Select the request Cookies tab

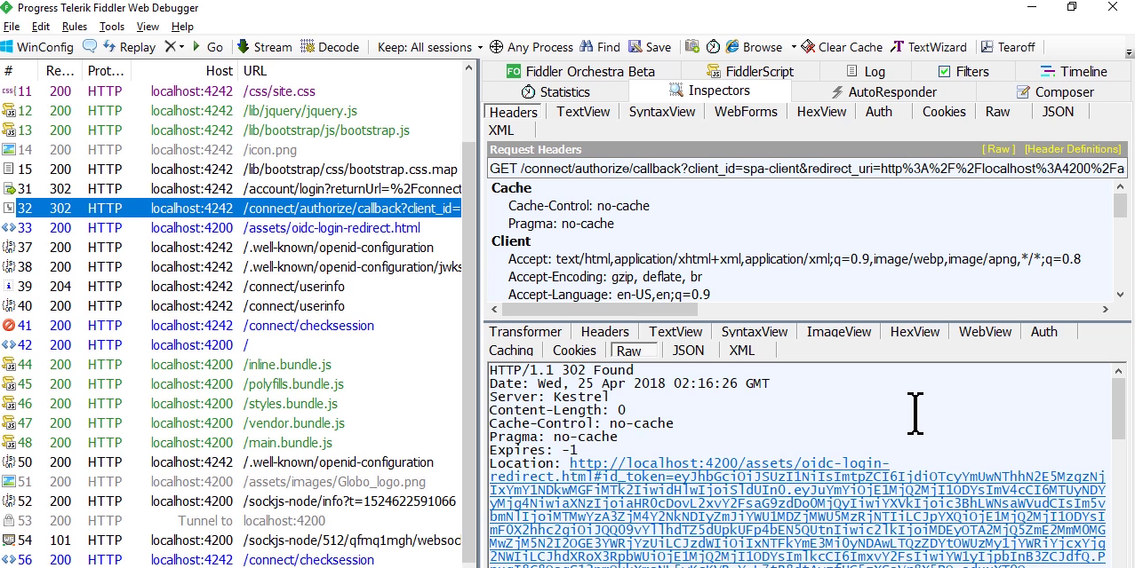[943, 111]
